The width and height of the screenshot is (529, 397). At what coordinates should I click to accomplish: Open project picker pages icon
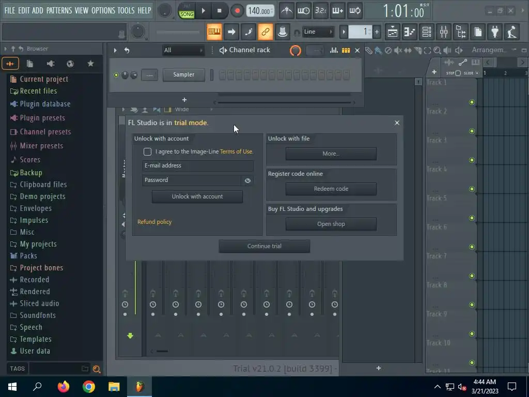click(478, 32)
